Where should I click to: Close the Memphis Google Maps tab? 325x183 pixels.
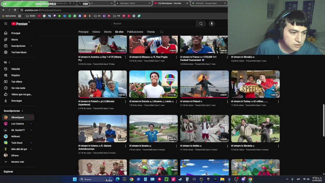click(x=225, y=3)
